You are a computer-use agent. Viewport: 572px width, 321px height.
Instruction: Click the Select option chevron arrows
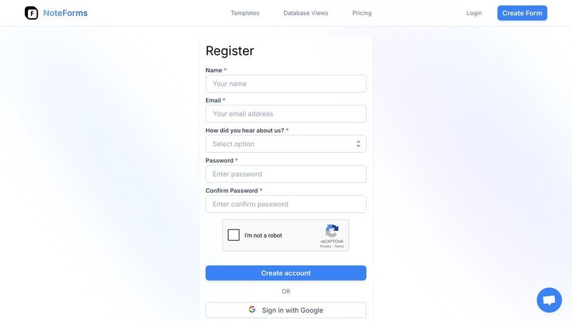(x=358, y=144)
